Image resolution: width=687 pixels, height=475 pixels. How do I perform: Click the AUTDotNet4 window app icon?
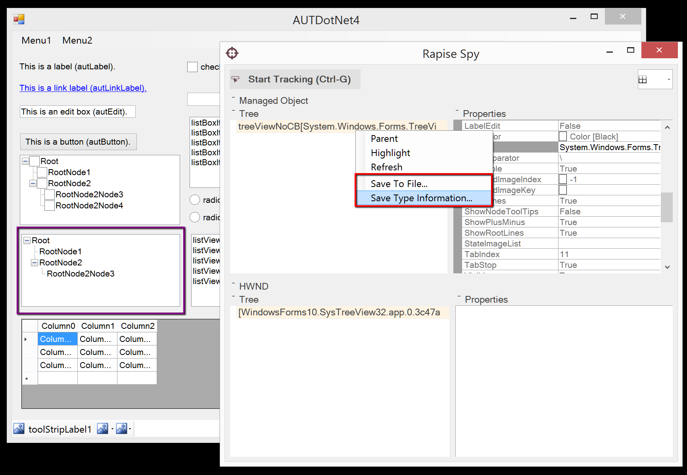19,19
